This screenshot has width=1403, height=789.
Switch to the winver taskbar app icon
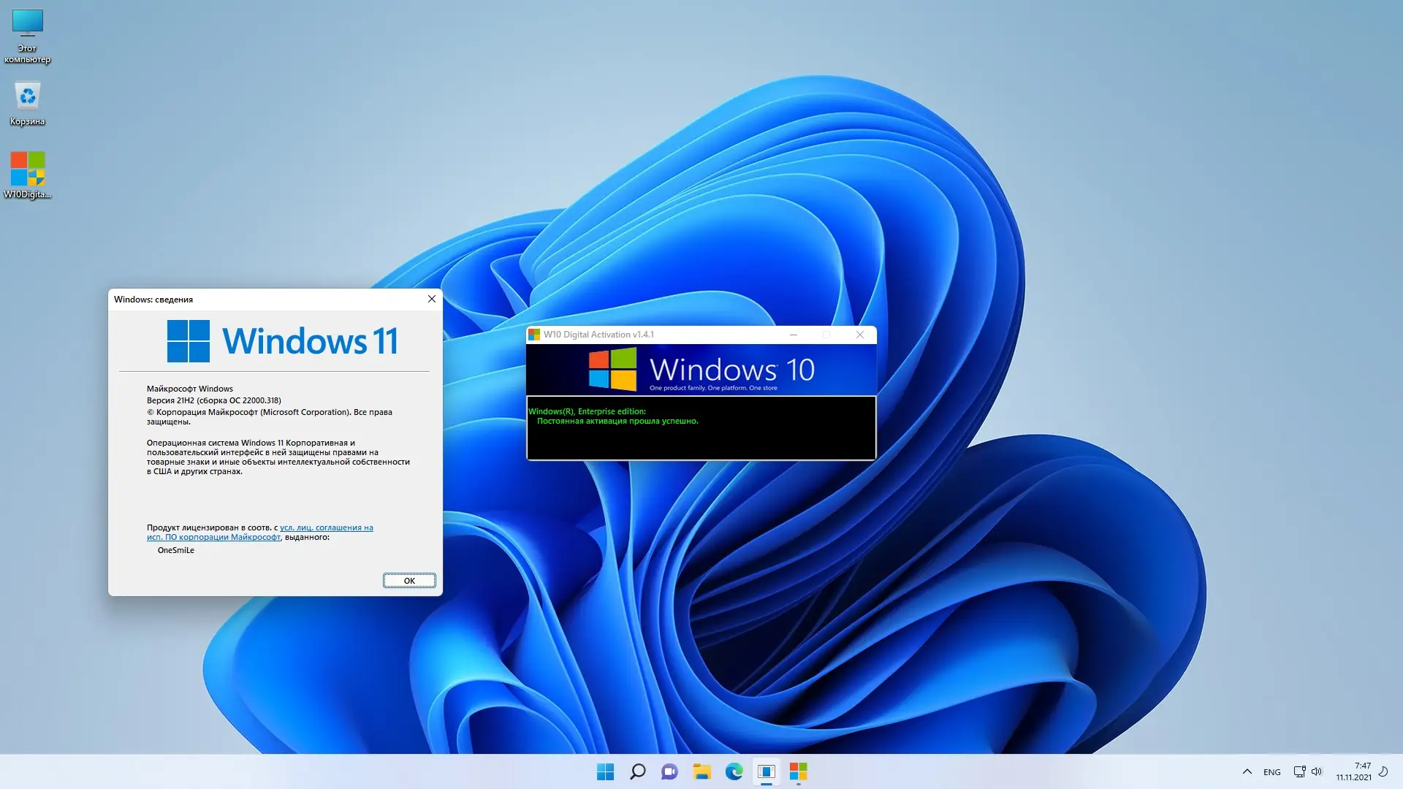pyautogui.click(x=766, y=771)
